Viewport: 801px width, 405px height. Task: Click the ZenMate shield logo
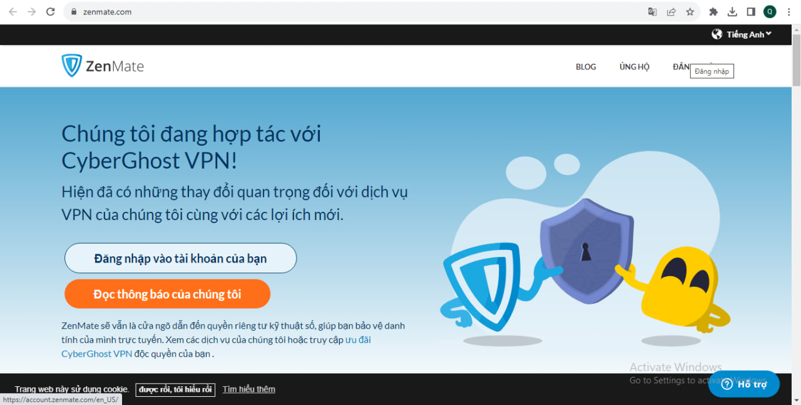[71, 66]
